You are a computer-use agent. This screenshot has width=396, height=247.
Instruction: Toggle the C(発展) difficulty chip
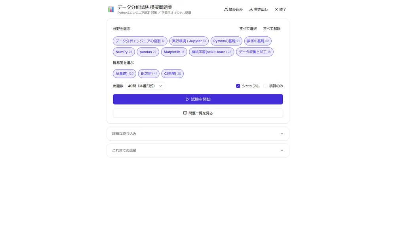pyautogui.click(x=173, y=74)
